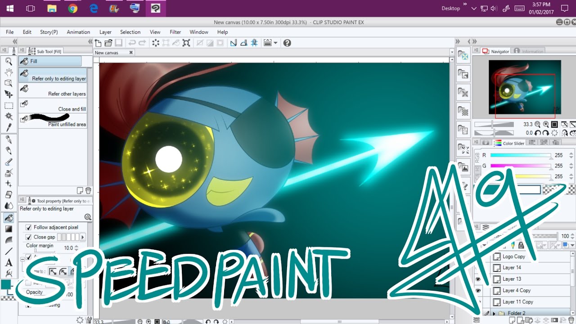
Task: Click the Clear dotted-circle icon in command bar
Action: pyautogui.click(x=156, y=43)
